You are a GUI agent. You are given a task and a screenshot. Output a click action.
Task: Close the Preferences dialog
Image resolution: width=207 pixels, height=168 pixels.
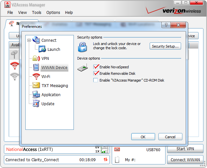(x=178, y=25)
